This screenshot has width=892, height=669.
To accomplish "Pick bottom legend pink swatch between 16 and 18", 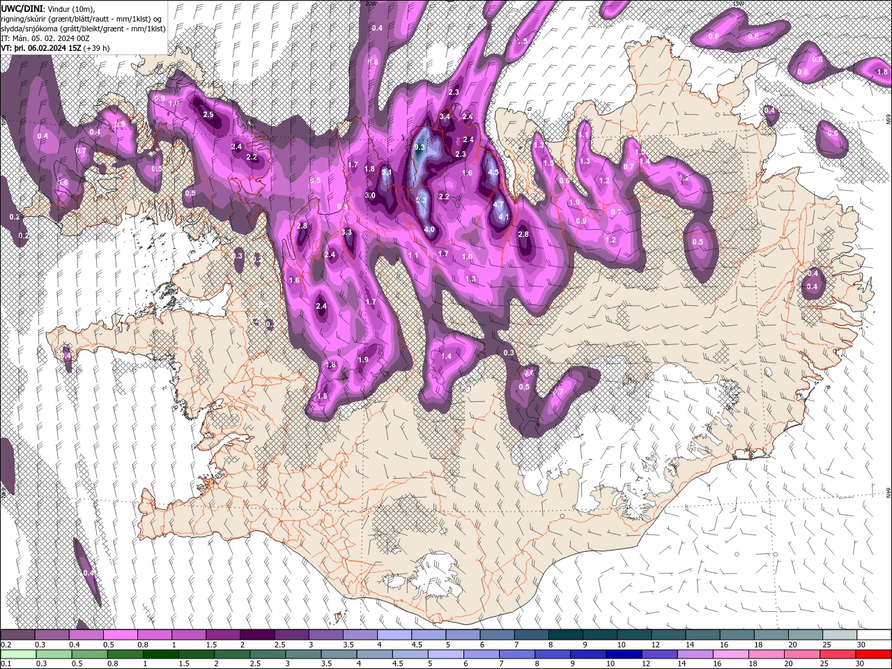I will point(731,654).
